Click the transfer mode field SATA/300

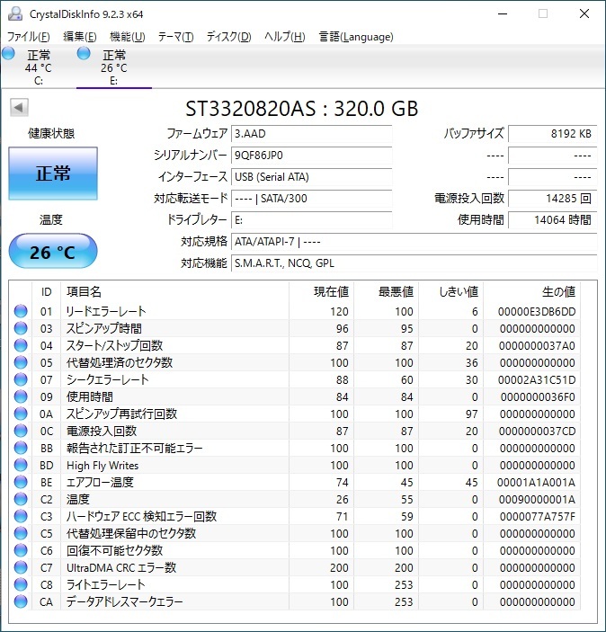click(x=311, y=199)
